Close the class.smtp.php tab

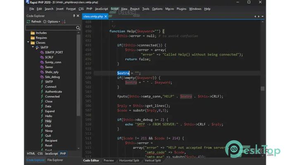point(106,16)
